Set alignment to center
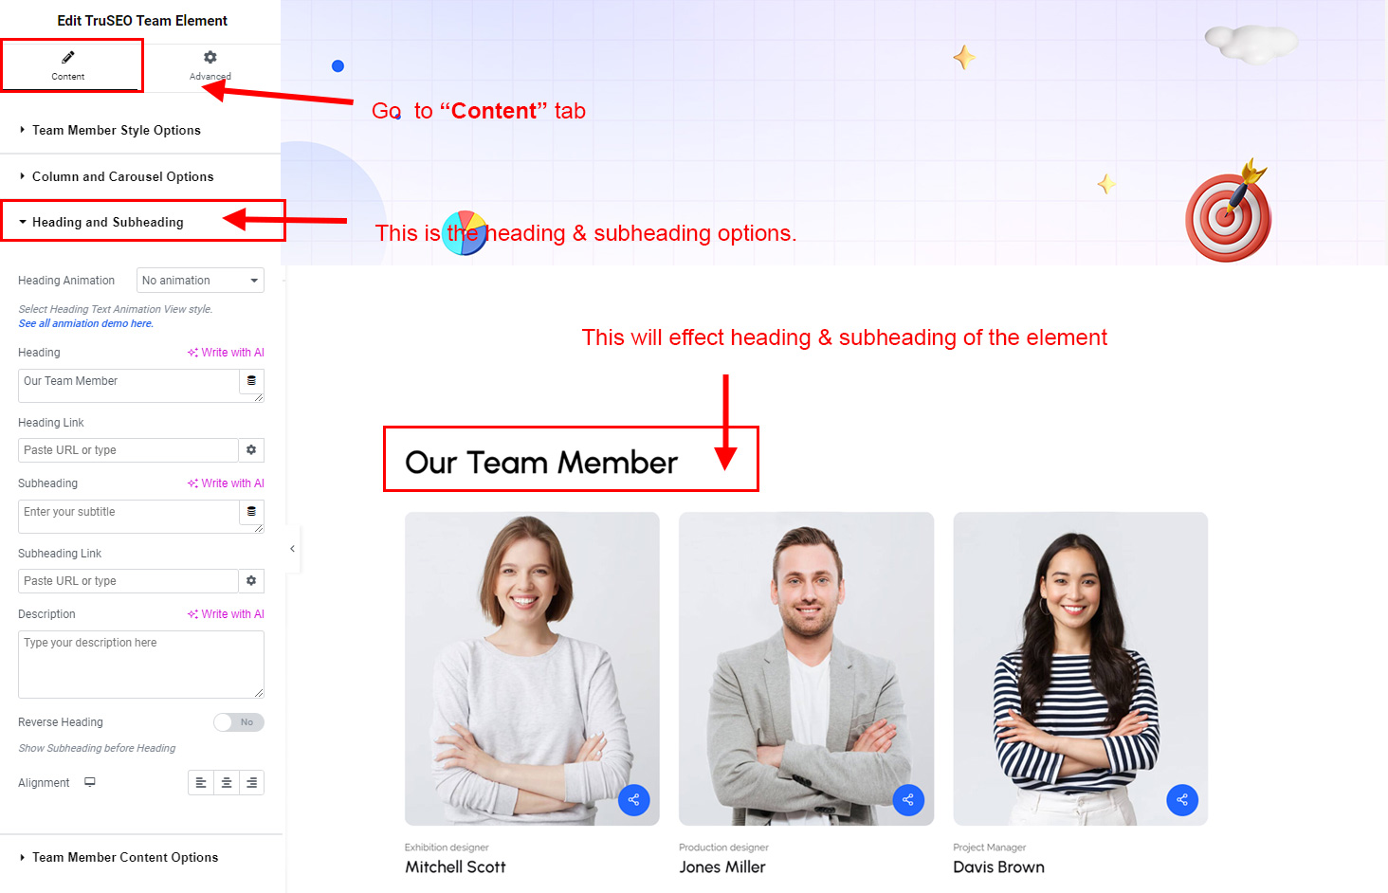The width and height of the screenshot is (1388, 893). (x=227, y=783)
